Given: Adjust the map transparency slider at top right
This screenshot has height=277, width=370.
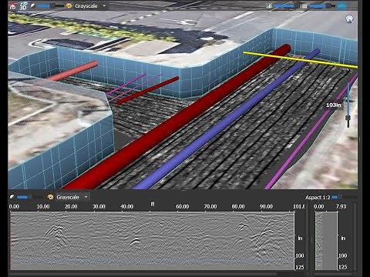Looking at the screenshot, I should pos(286,5).
